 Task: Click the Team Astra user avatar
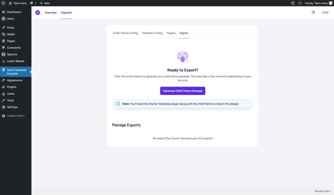tap(330, 3)
